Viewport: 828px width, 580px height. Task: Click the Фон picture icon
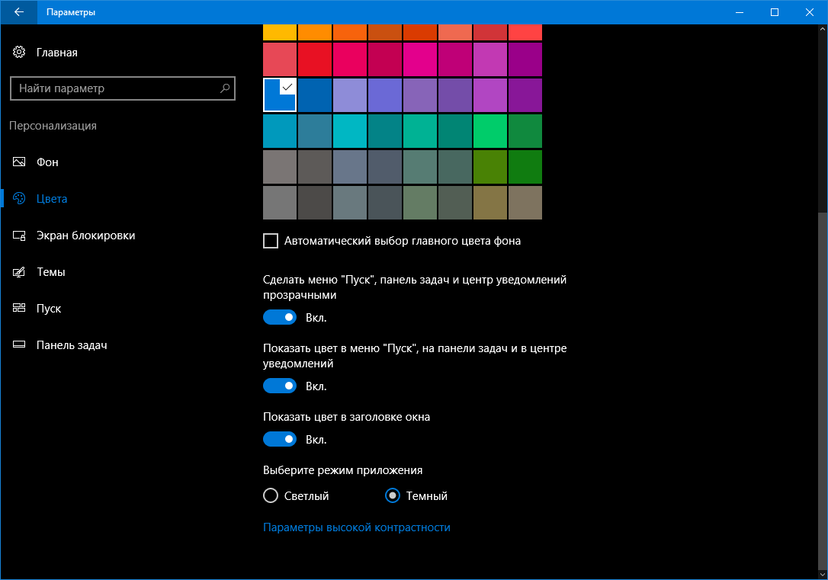coord(19,162)
